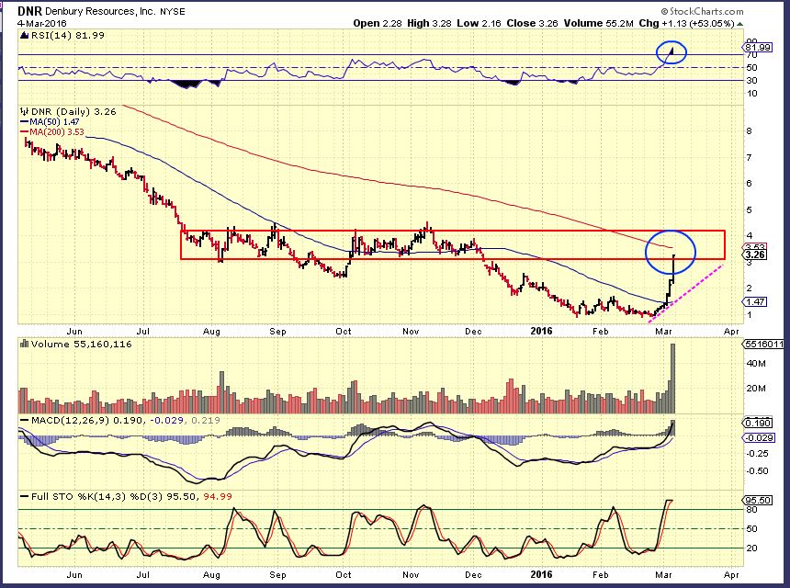This screenshot has width=790, height=588.
Task: Click the MA(50) 1.47 legend entry
Action: pyautogui.click(x=54, y=122)
